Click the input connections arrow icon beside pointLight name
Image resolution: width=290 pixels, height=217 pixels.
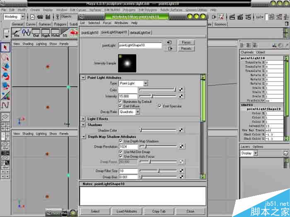coord(169,42)
